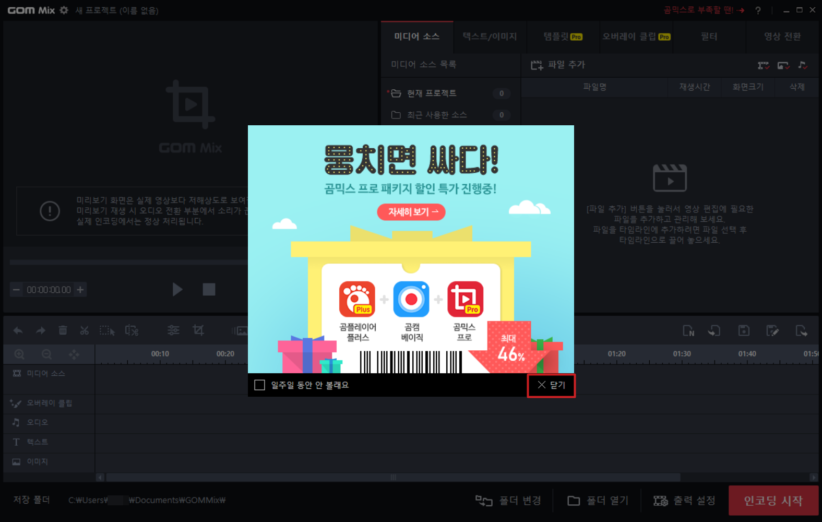Image resolution: width=822 pixels, height=522 pixels.
Task: Click the undo arrow in timeline toolbar
Action: [x=18, y=330]
